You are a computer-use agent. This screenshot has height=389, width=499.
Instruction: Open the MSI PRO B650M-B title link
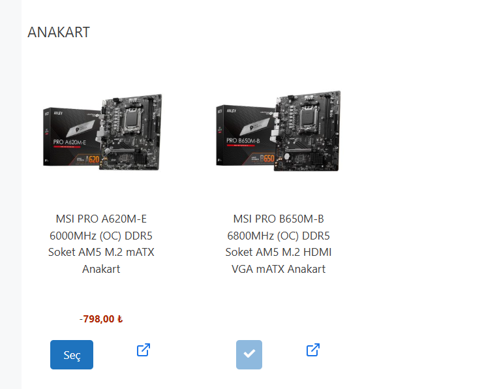(279, 244)
